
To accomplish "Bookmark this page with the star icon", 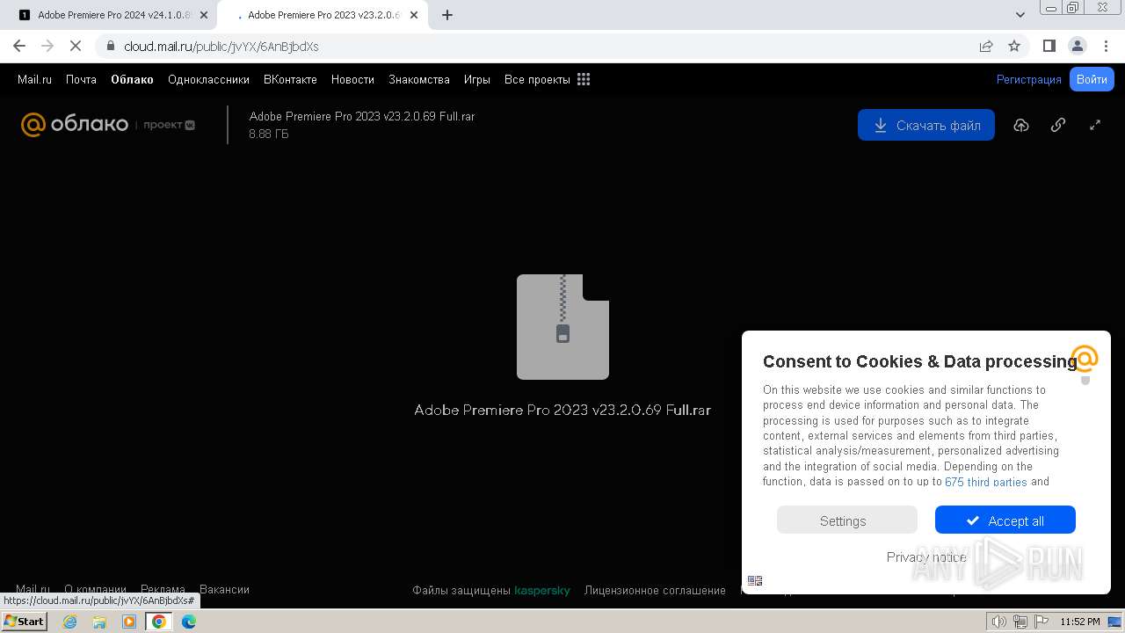I will (x=1014, y=46).
